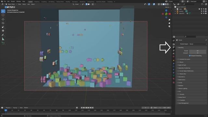Open the World properties tab
The image size is (208, 117).
[174, 57]
